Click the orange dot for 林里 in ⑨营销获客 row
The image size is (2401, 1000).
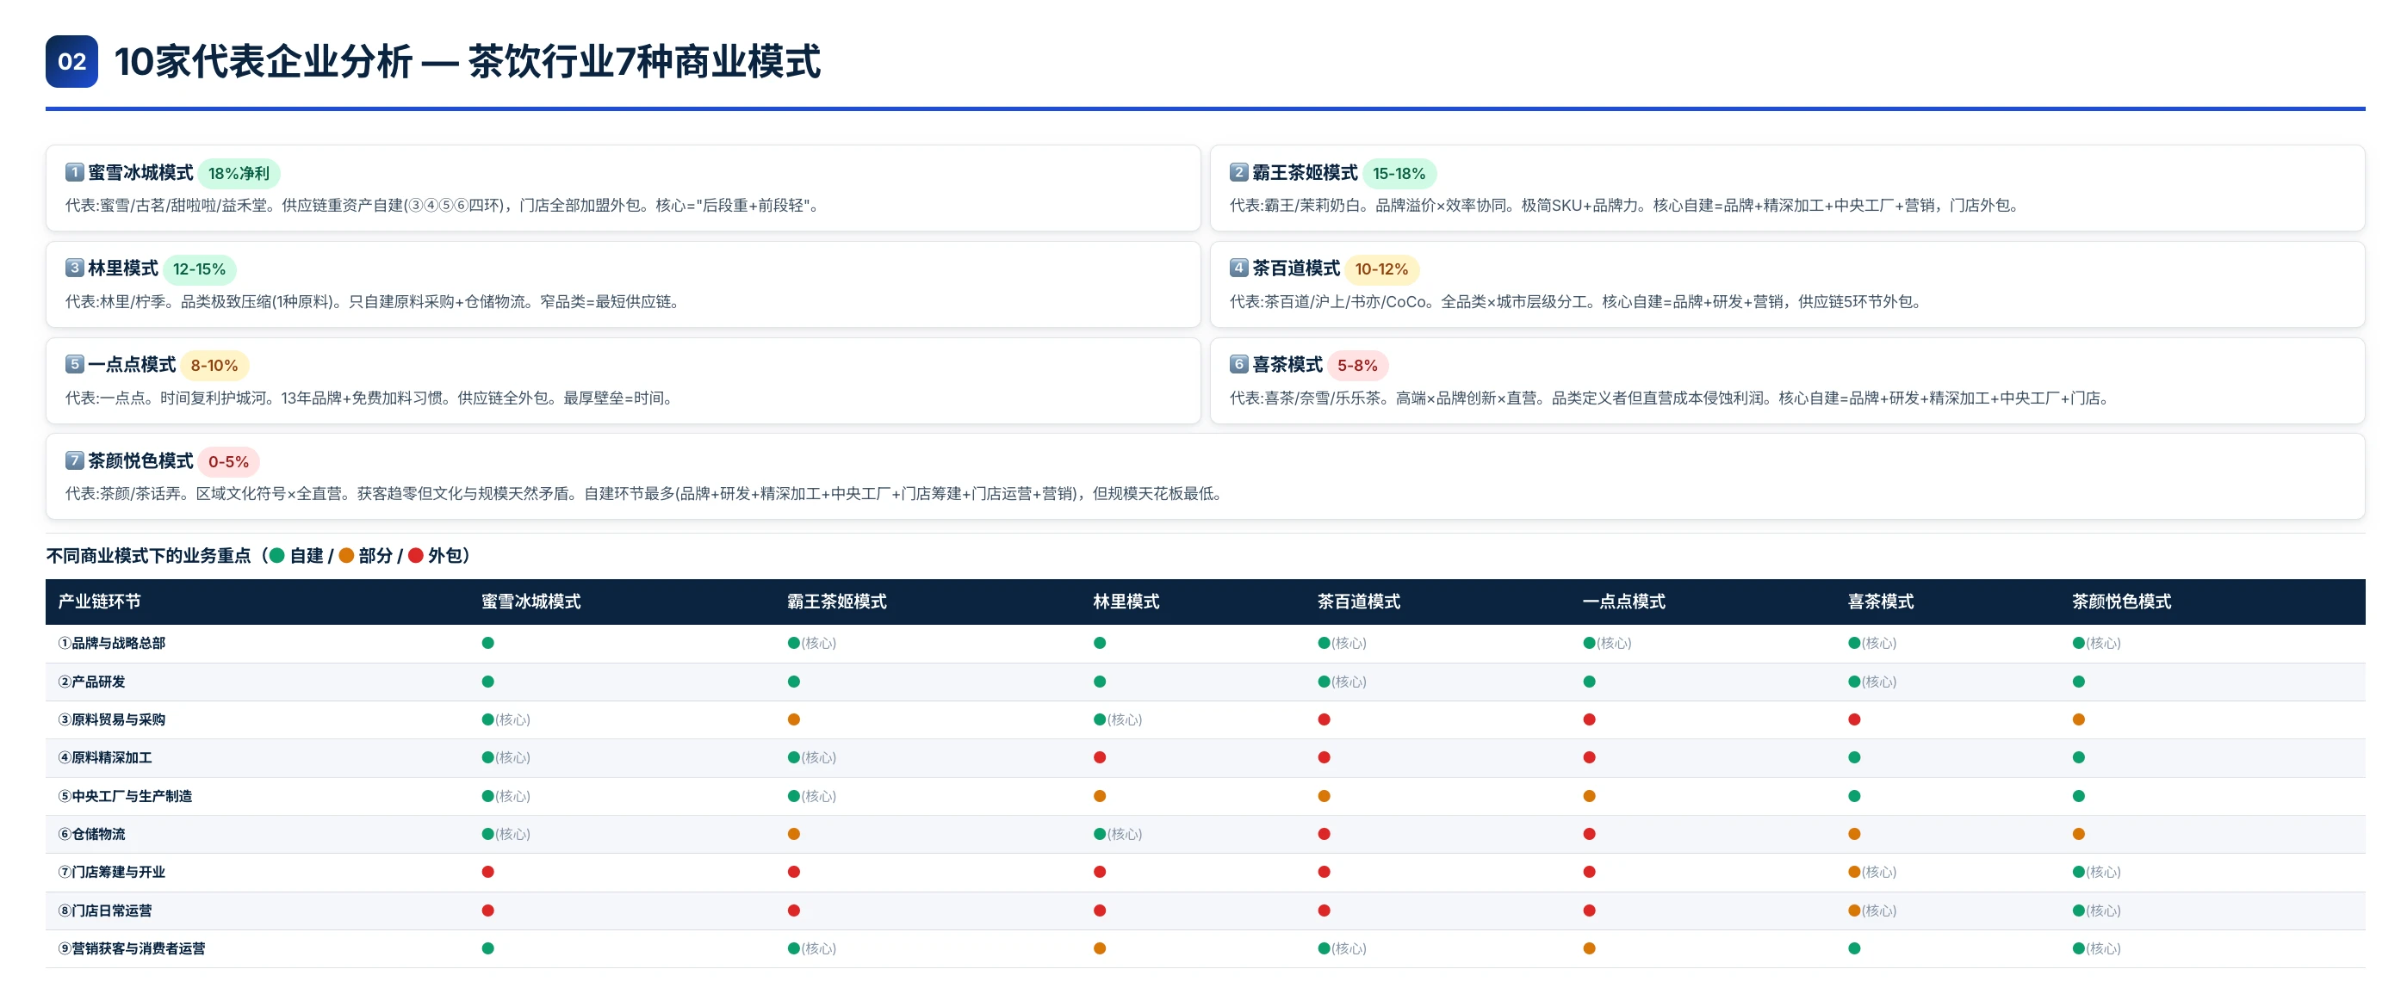tap(1100, 948)
